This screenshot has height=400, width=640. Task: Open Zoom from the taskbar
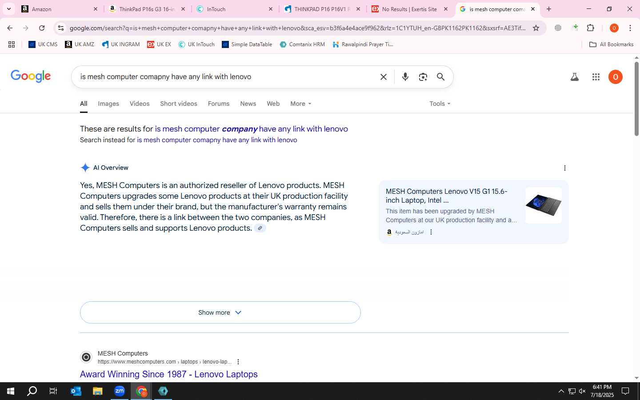coord(120,391)
